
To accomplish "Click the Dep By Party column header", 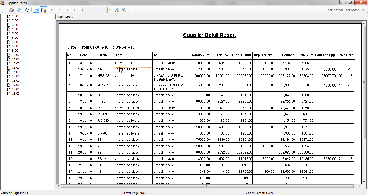I will click(x=263, y=55).
